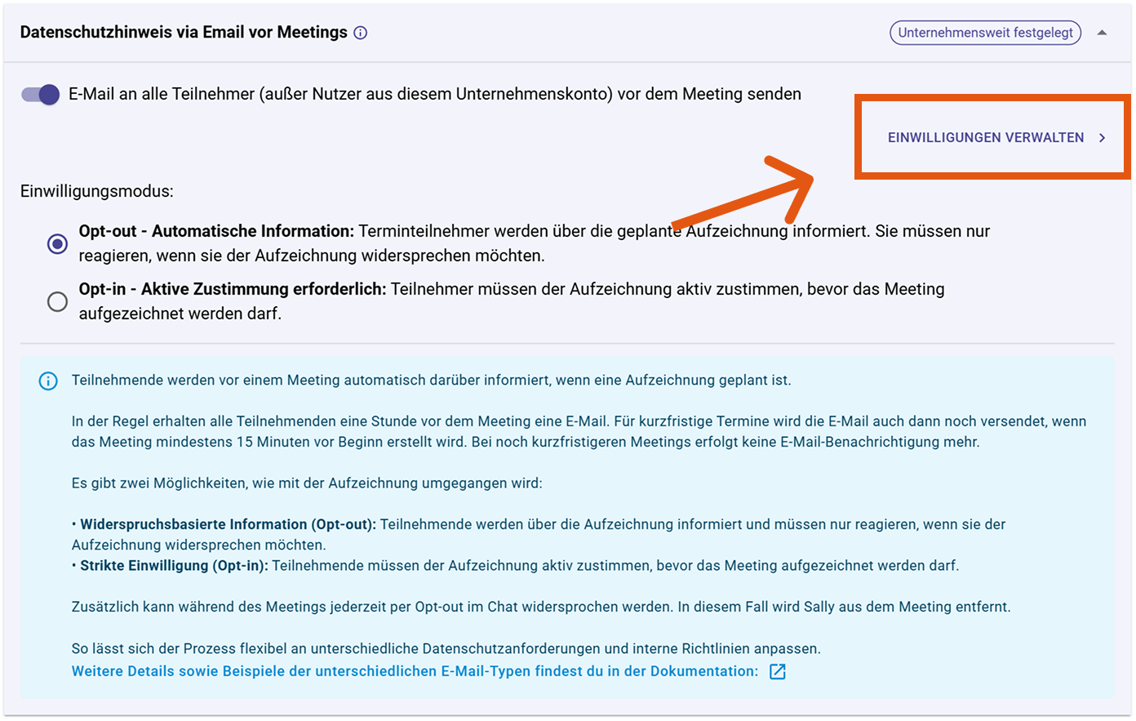Click 'Strikte Einwilligung (Opt-in)' bullet text
This screenshot has width=1136, height=721.
pyautogui.click(x=174, y=565)
